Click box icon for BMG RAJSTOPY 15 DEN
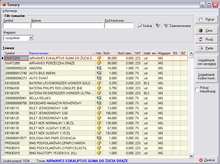Viewport: 220px width, 164px height. tap(99, 153)
